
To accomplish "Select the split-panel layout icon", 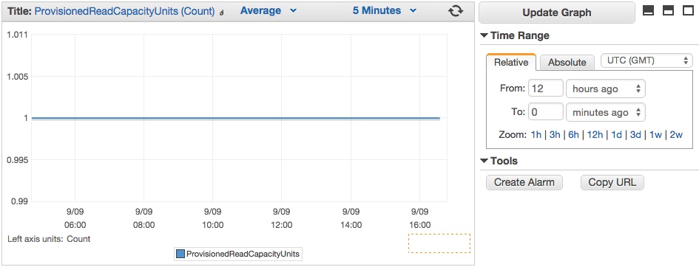I will click(668, 10).
